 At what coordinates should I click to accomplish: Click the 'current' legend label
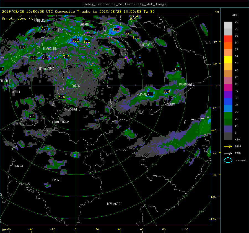(x=240, y=160)
